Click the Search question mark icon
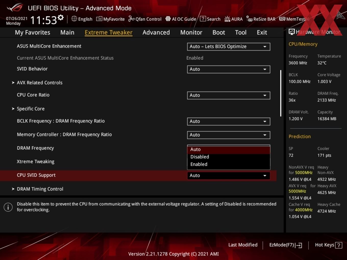347x260 pixels. click(x=203, y=19)
